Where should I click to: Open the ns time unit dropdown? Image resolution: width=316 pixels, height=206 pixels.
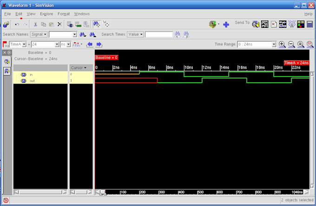click(x=68, y=44)
